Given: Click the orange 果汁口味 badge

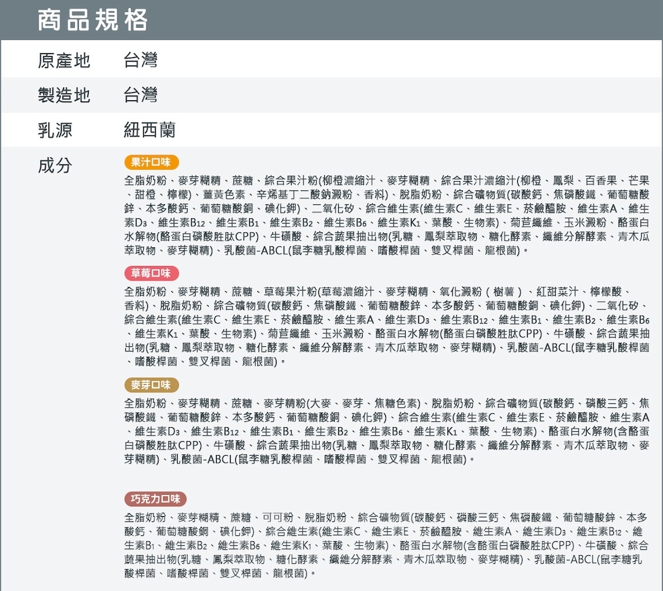Looking at the screenshot, I should click(x=151, y=162).
